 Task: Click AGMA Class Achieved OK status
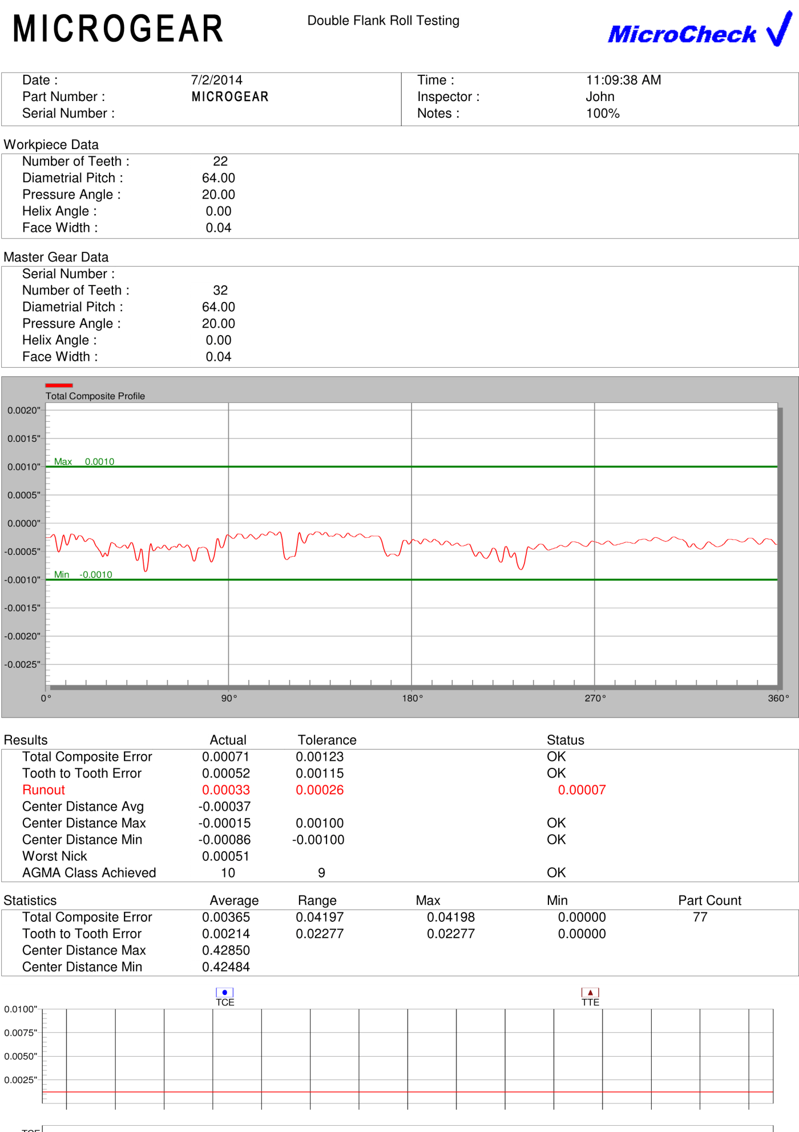(x=556, y=873)
